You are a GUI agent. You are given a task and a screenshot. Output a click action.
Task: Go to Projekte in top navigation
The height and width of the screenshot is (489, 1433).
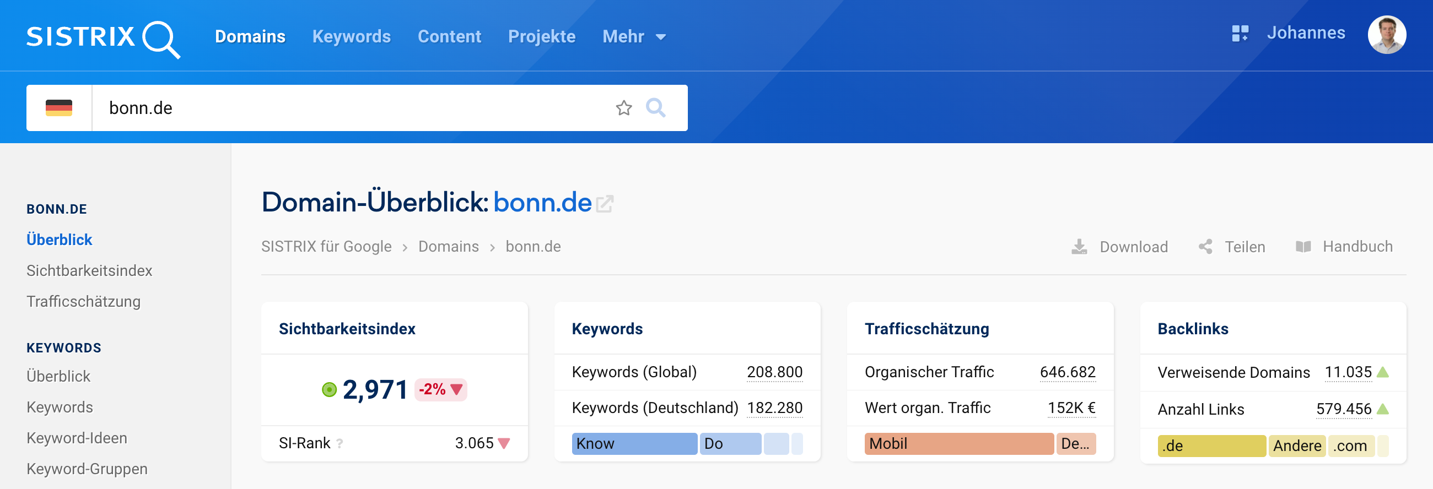[x=541, y=37]
